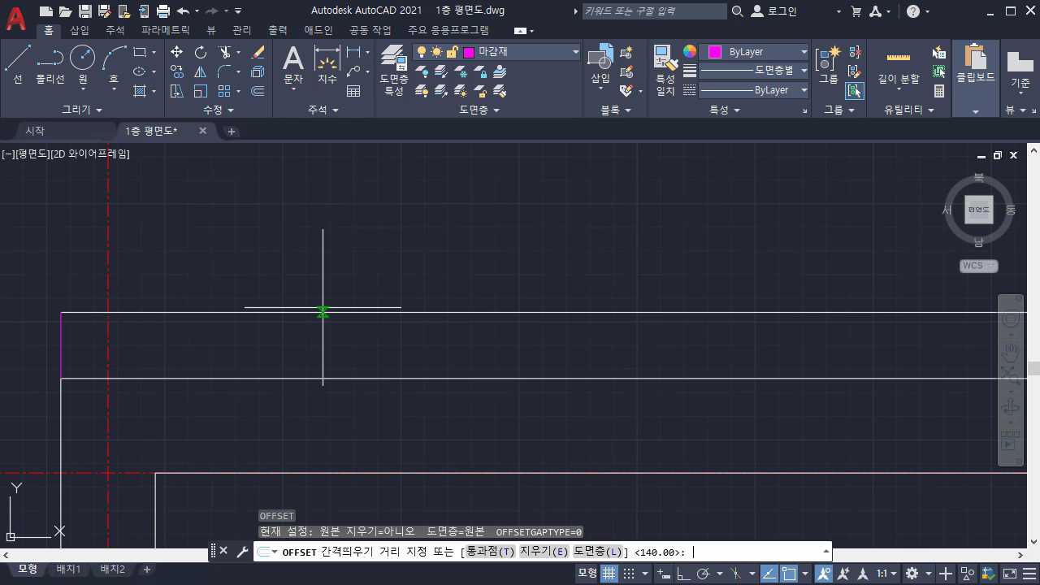
Task: Open the object color ByLayer dropdown
Action: point(755,52)
